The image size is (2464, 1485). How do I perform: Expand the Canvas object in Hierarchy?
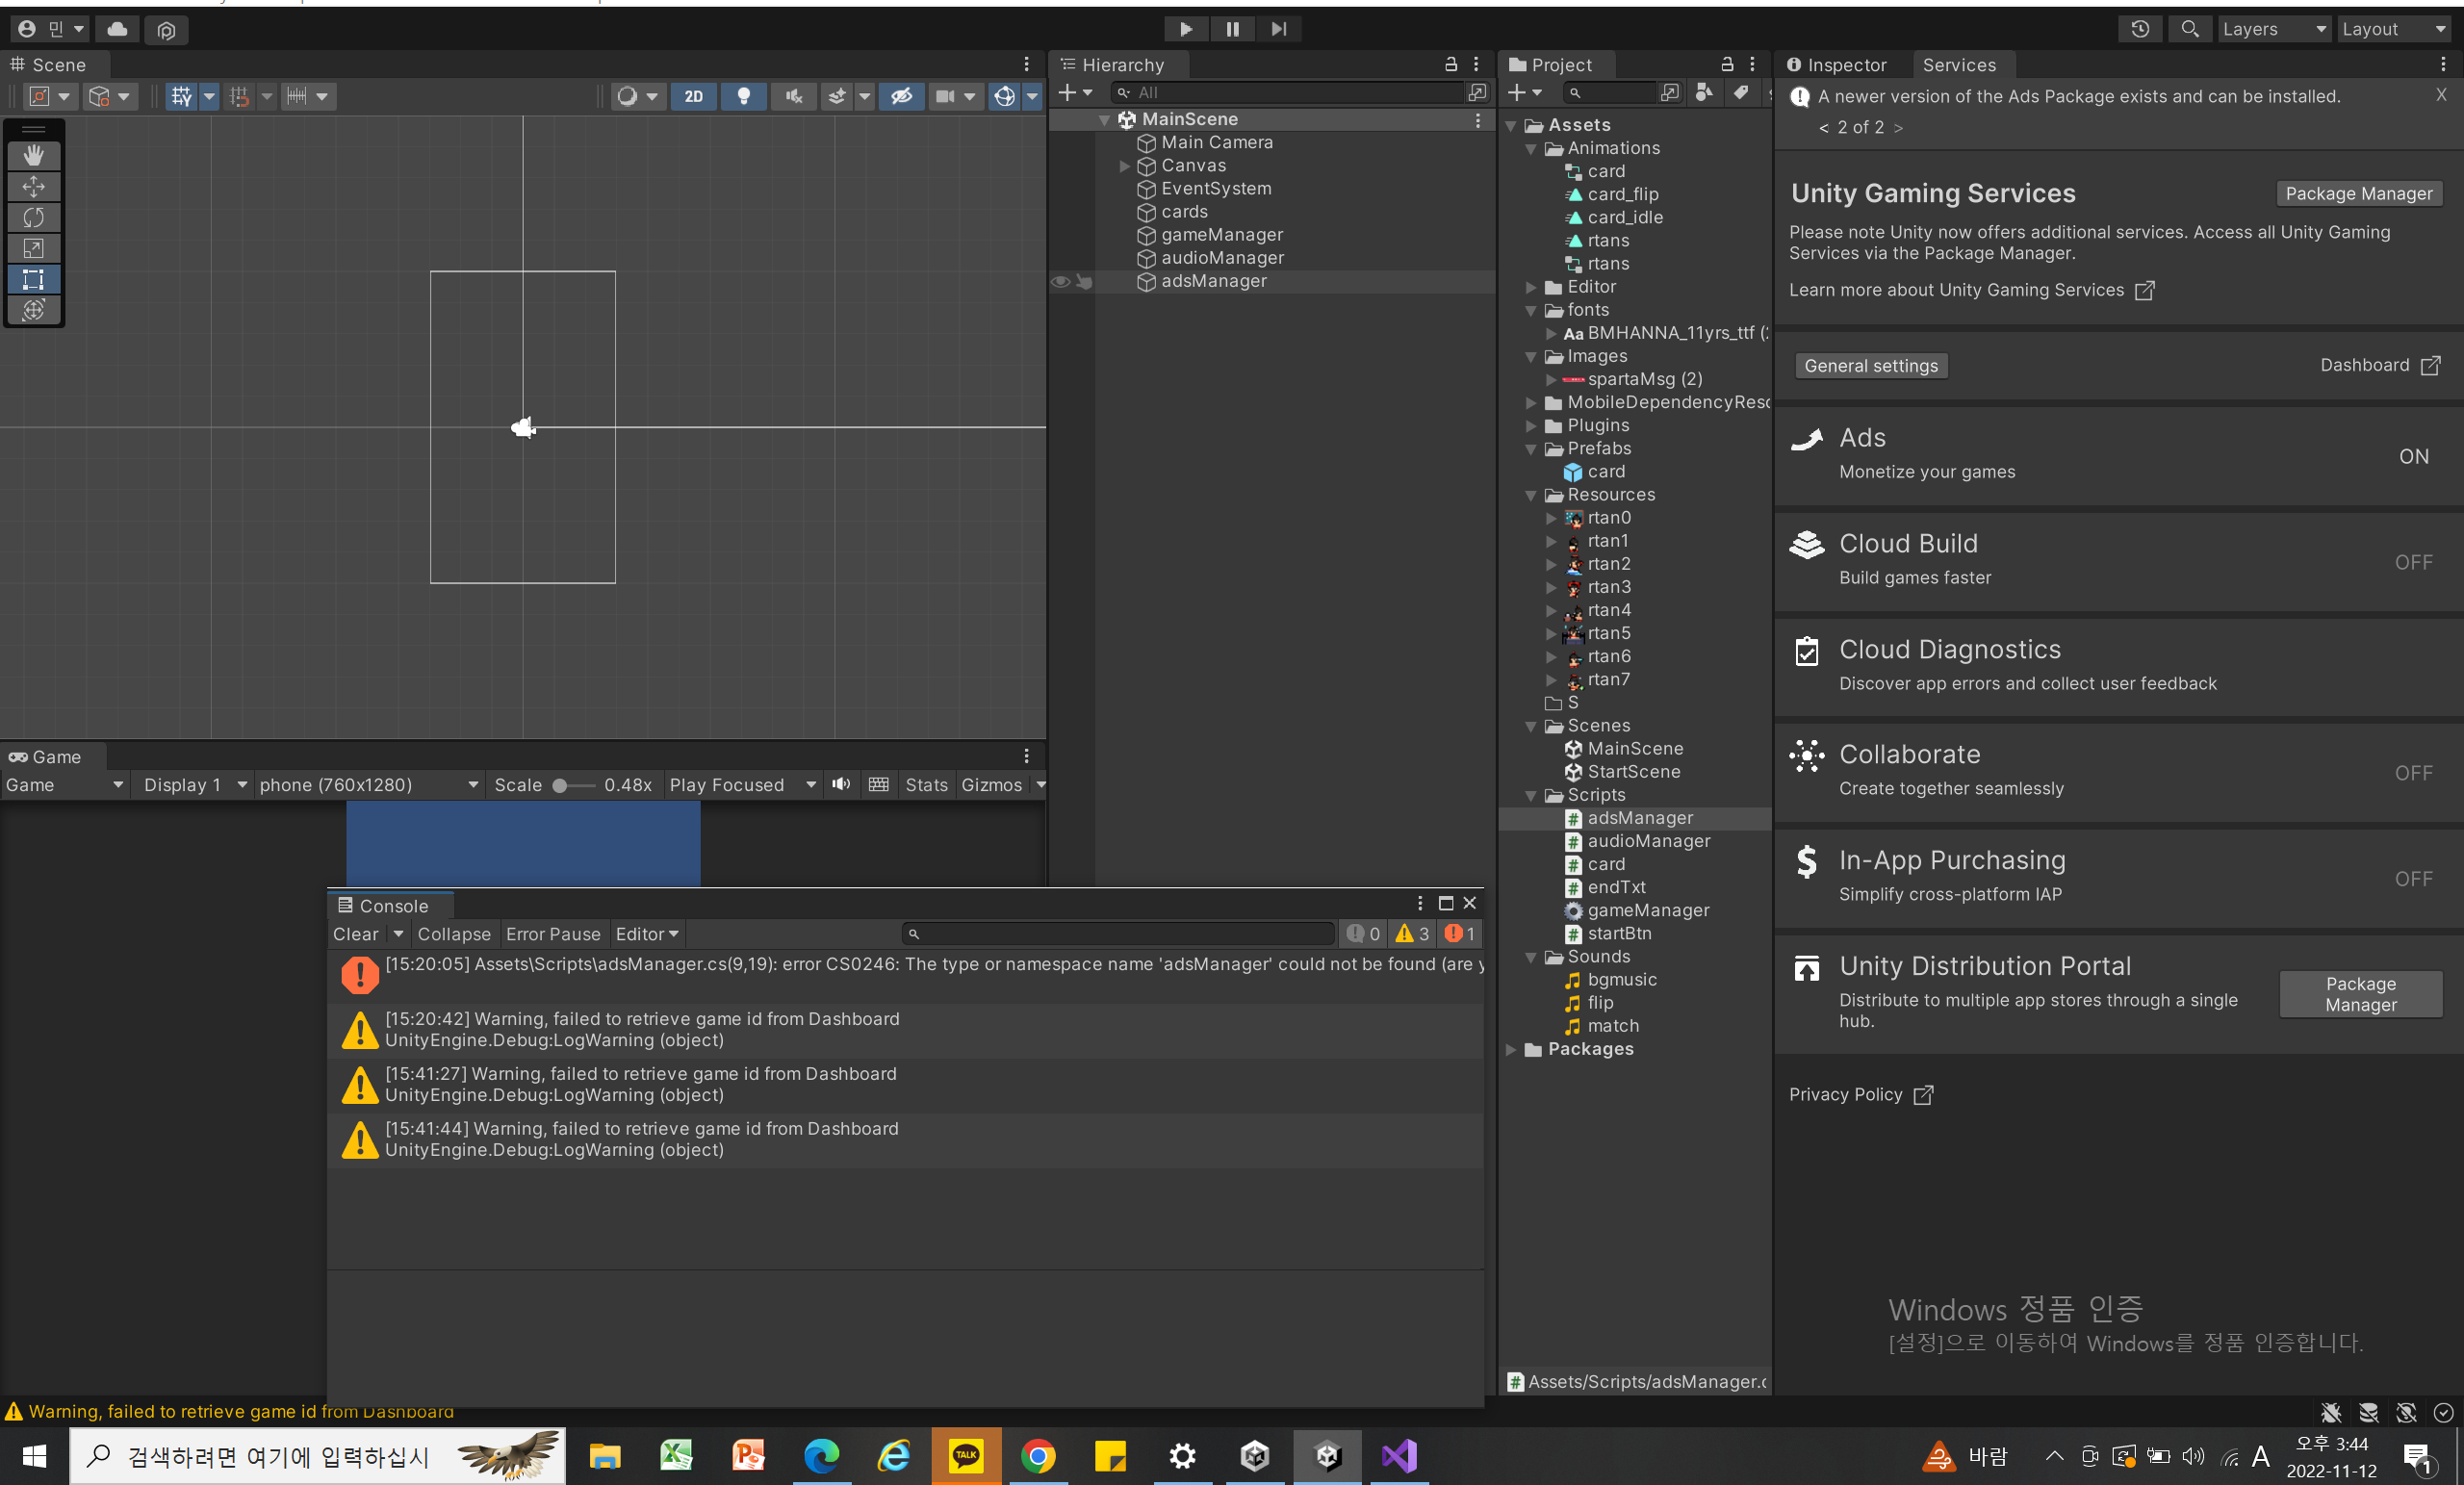[1125, 166]
